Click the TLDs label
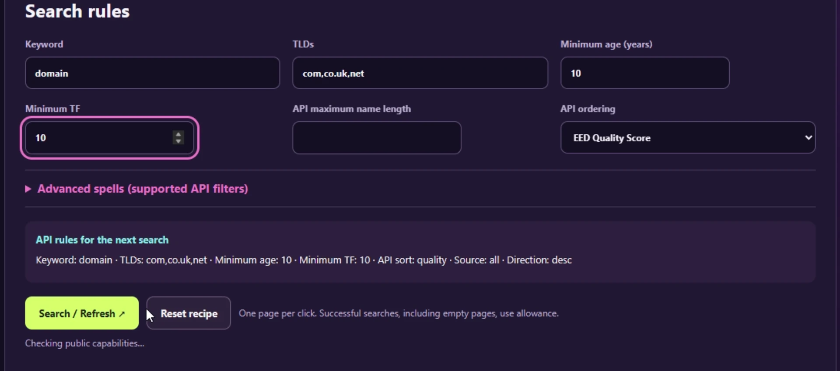The height and width of the screenshot is (371, 840). (303, 44)
